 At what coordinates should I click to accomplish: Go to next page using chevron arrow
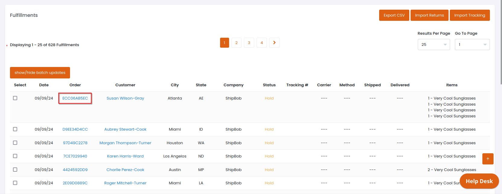pyautogui.click(x=274, y=43)
